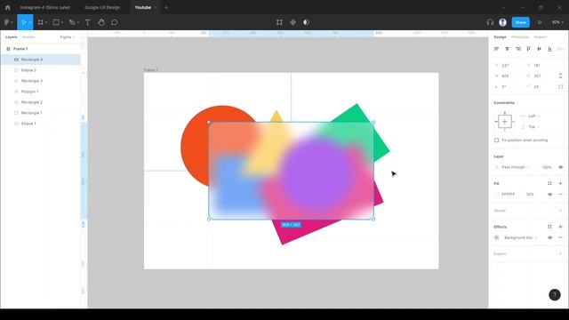Select the Hand tool

click(x=101, y=22)
